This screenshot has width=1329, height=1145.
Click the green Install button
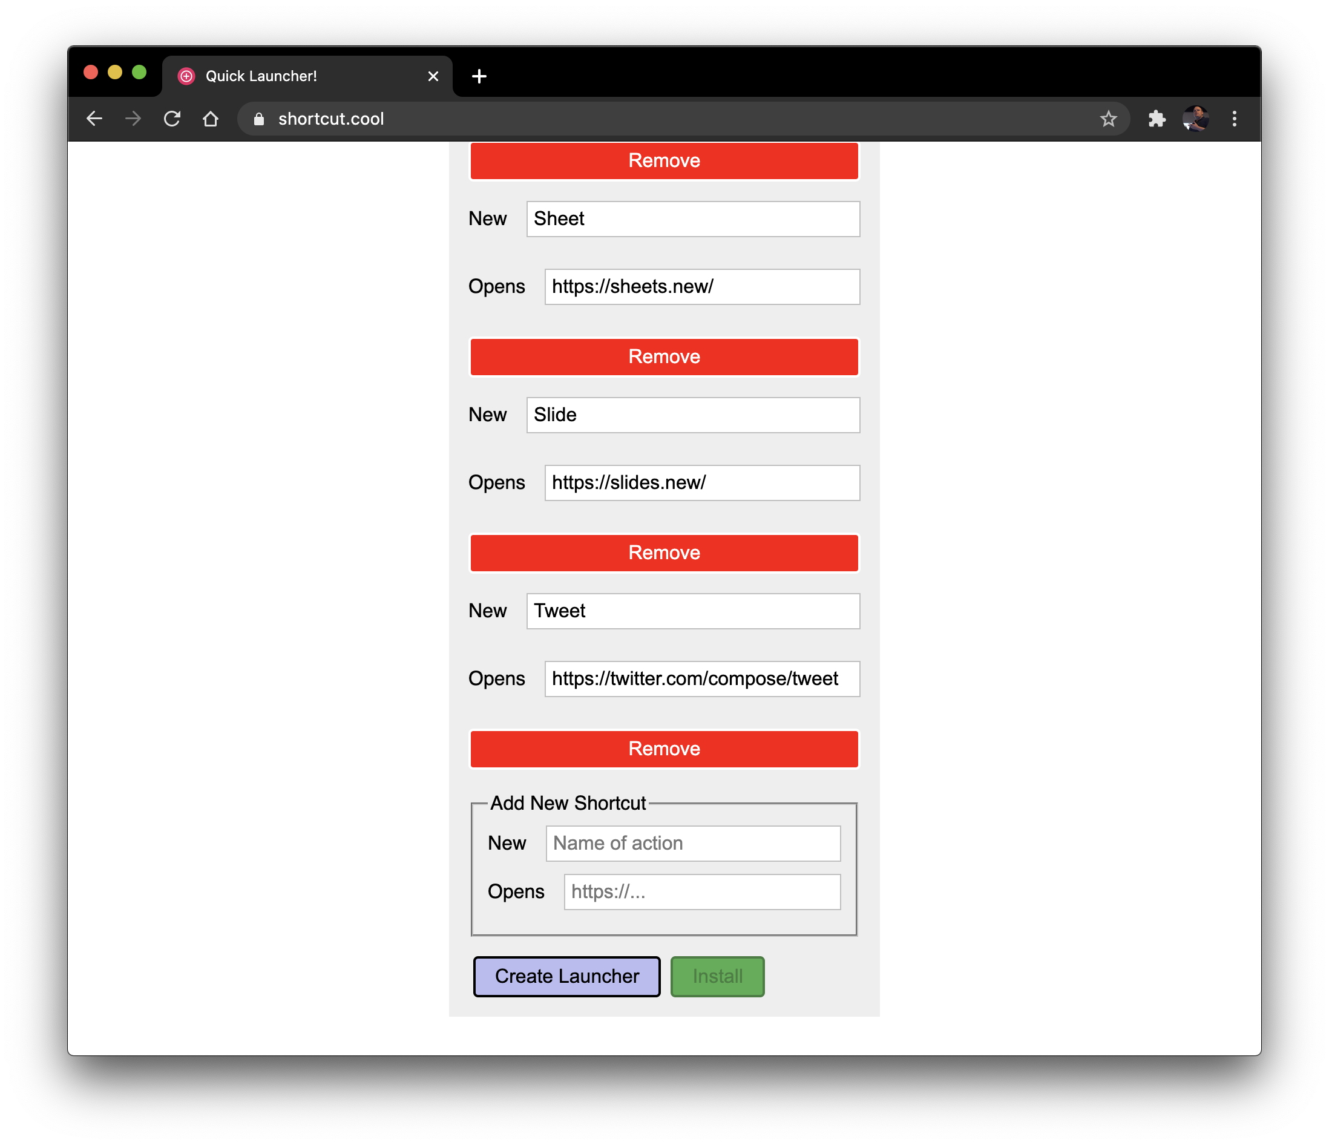(x=717, y=976)
